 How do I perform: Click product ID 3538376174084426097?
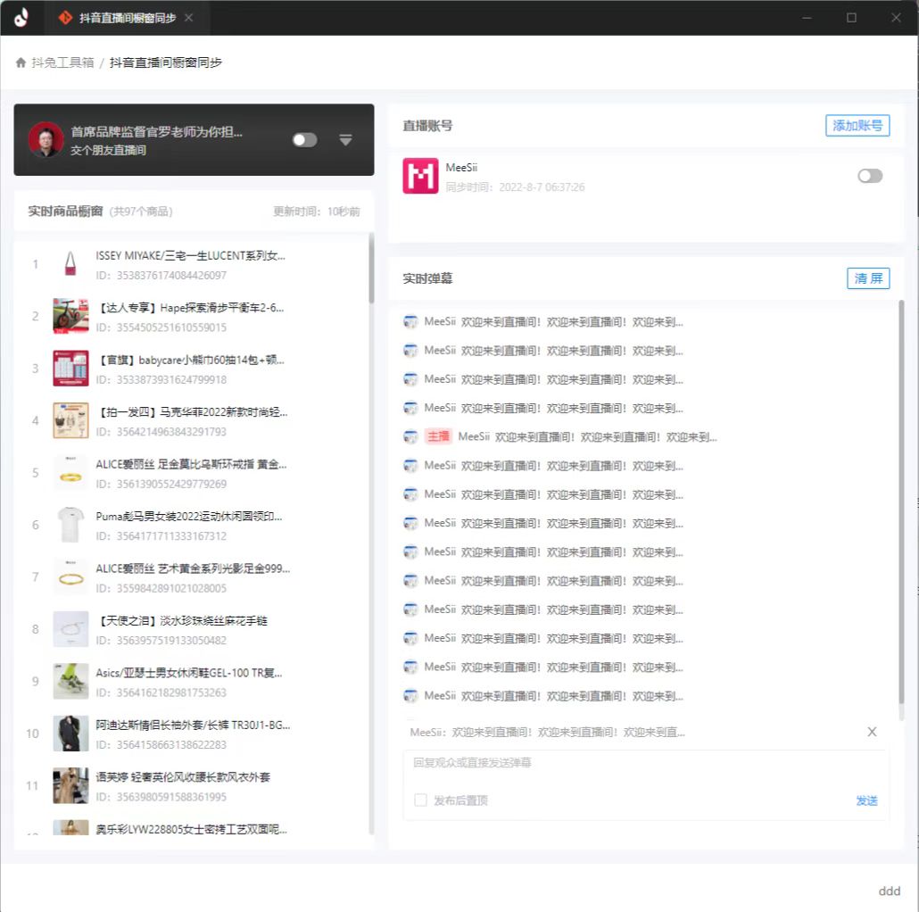coord(161,276)
